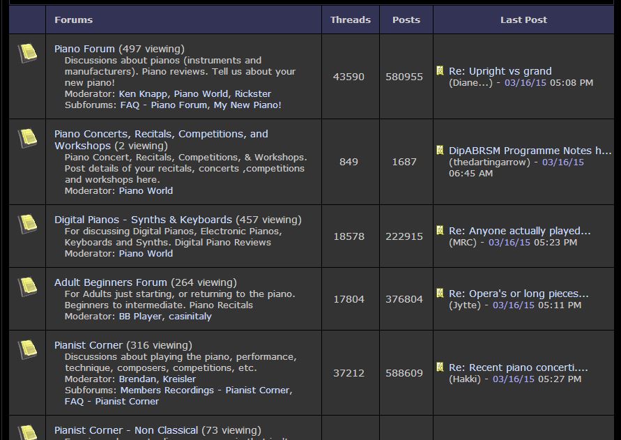Image resolution: width=621 pixels, height=440 pixels.
Task: Click post icon beside Re: Recent piano concerti
Action: click(x=440, y=367)
